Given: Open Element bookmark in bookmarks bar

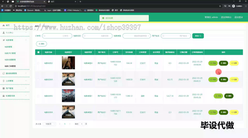Looking at the screenshot, I should pyautogui.click(x=33, y=10).
